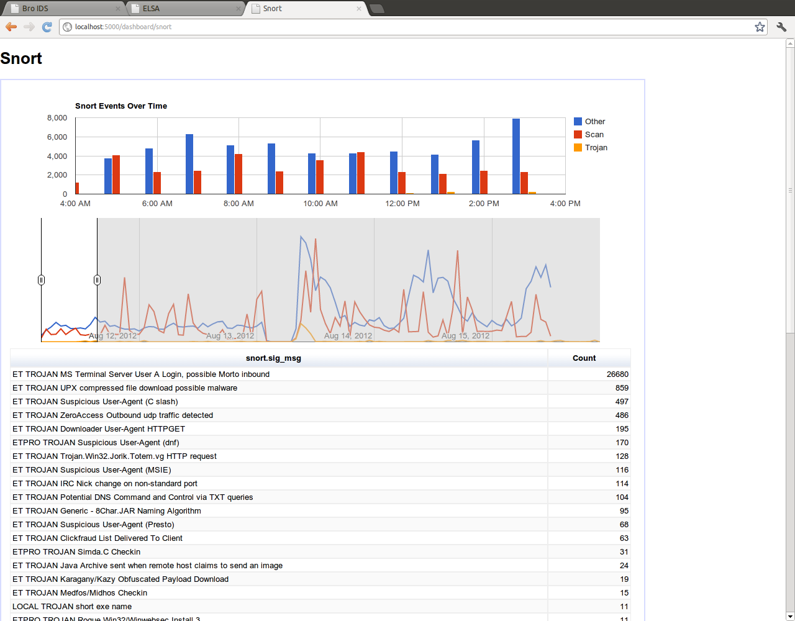Click the forward navigation arrow
Viewport: 795px width, 621px height.
(x=29, y=27)
